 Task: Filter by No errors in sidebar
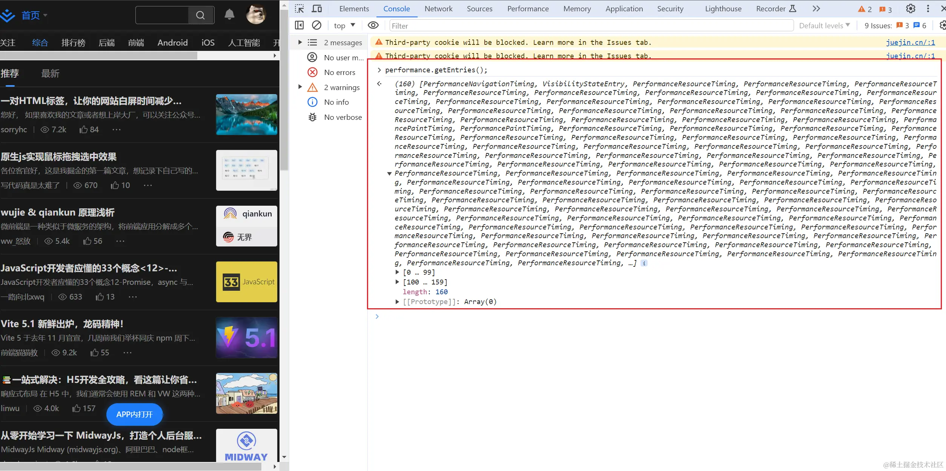[x=339, y=72]
